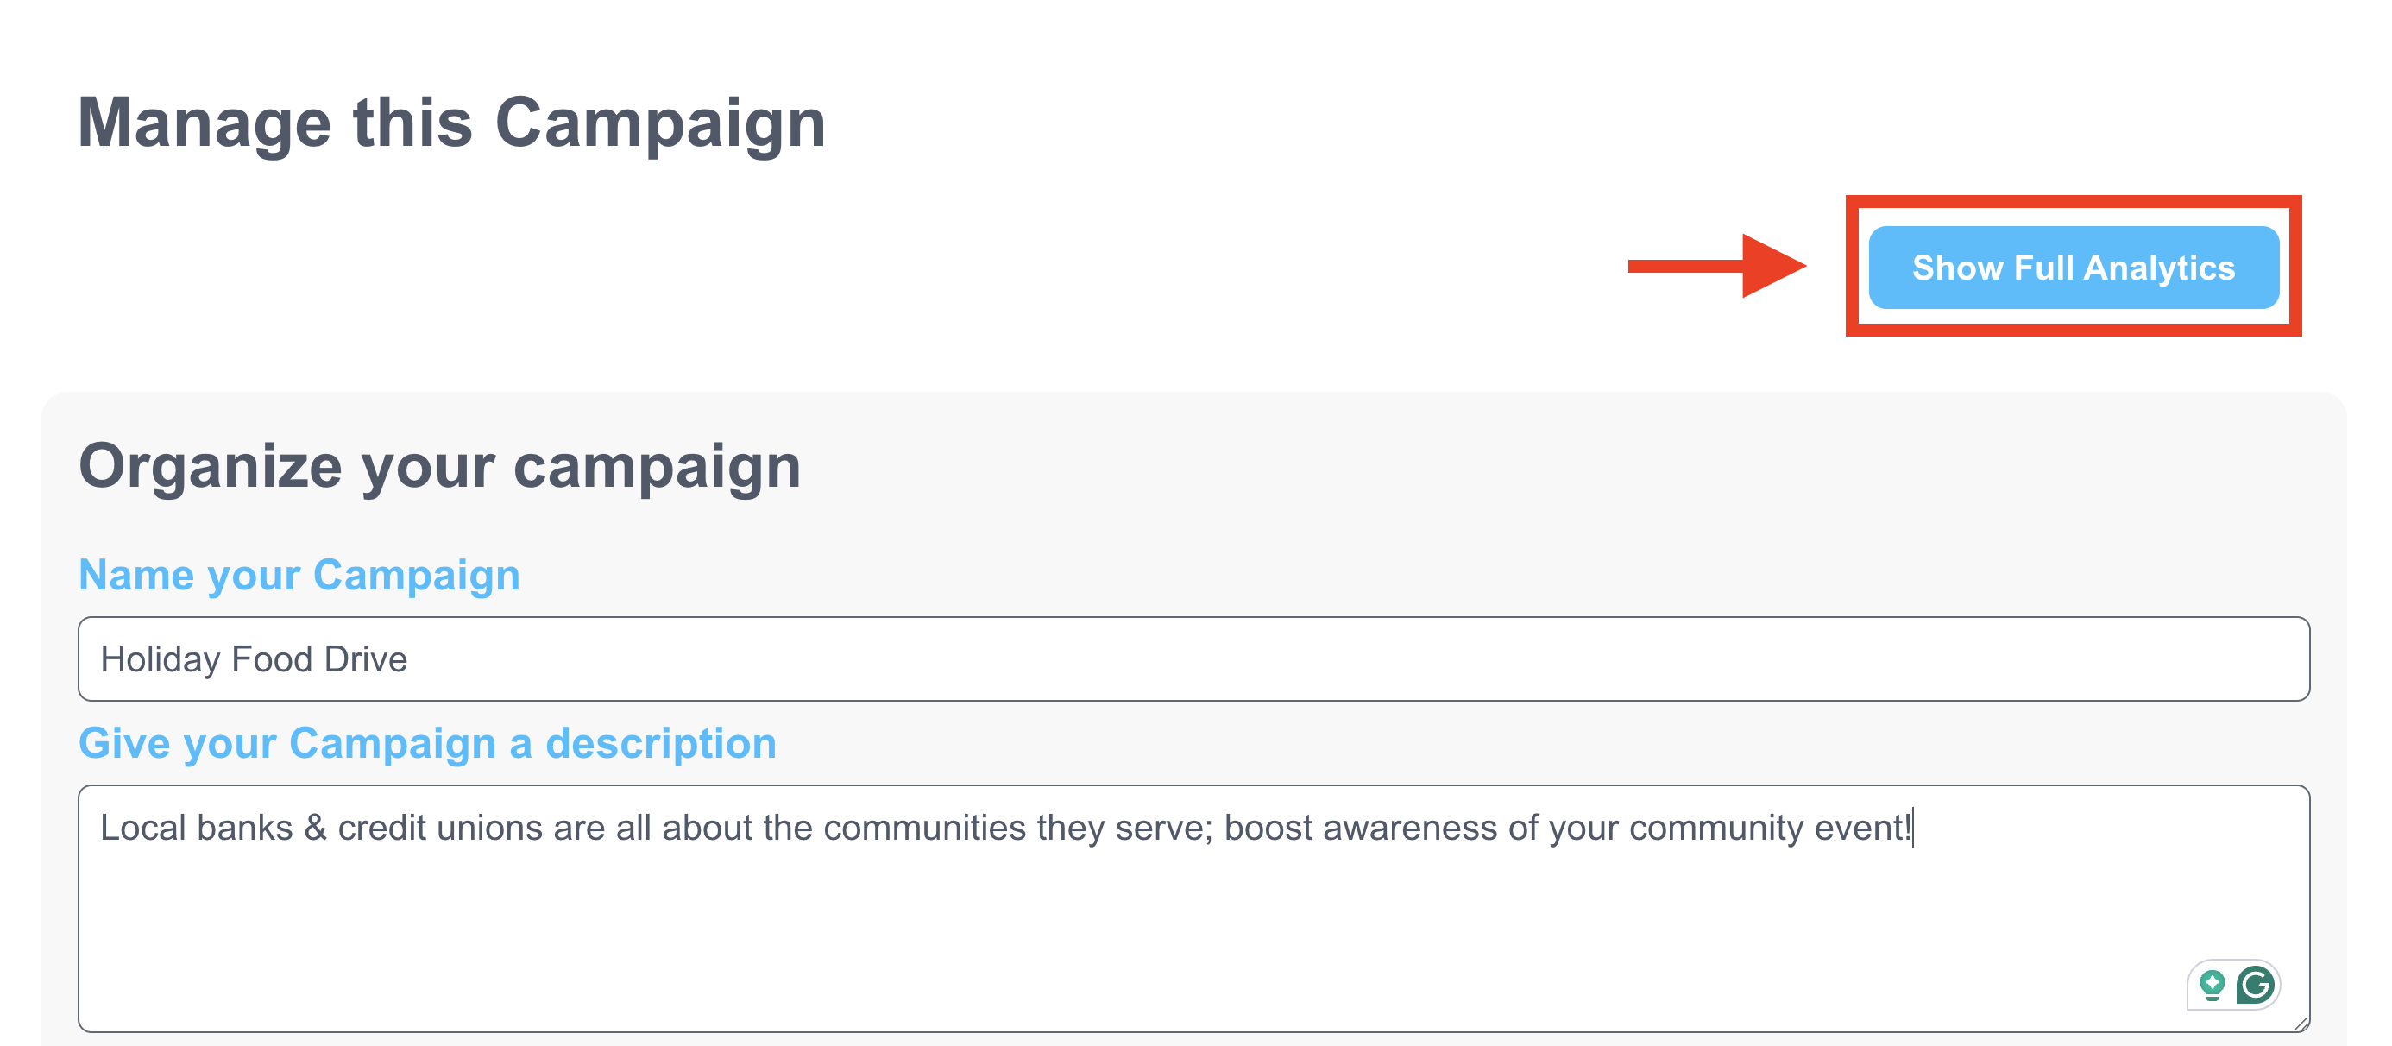Screen dimensions: 2392x1046
Task: Click the red arrow pointing at analytics
Action: tap(1716, 267)
